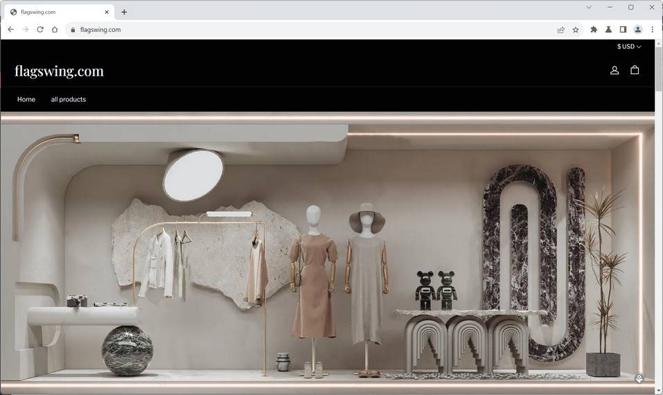Reload the current page
This screenshot has width=663, height=395.
40,30
